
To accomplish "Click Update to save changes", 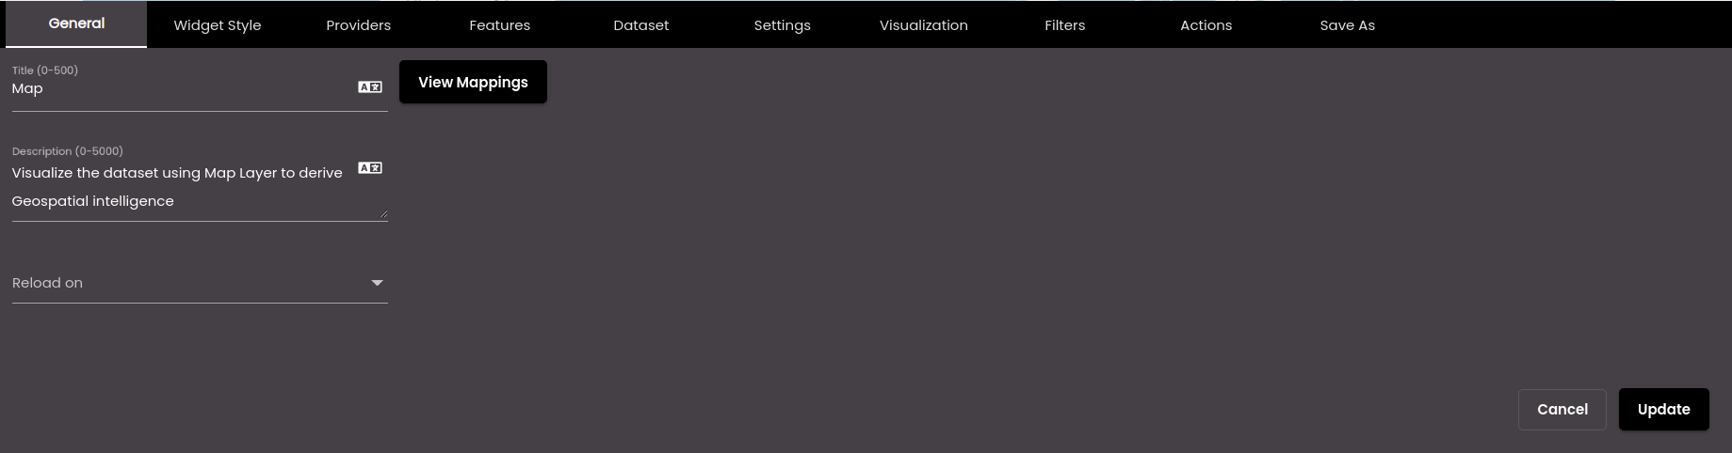I will point(1664,410).
